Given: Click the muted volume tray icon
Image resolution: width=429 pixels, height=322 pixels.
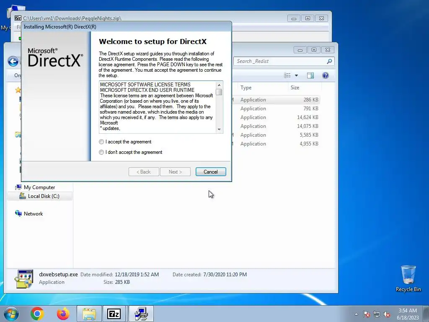Looking at the screenshot, I should pos(387,314).
